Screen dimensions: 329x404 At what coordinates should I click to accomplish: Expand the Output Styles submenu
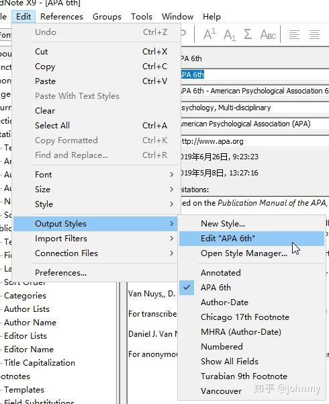point(96,224)
